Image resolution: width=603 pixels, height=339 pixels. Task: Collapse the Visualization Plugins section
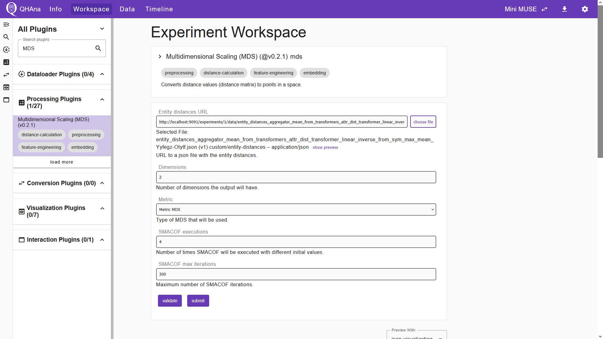click(x=102, y=208)
